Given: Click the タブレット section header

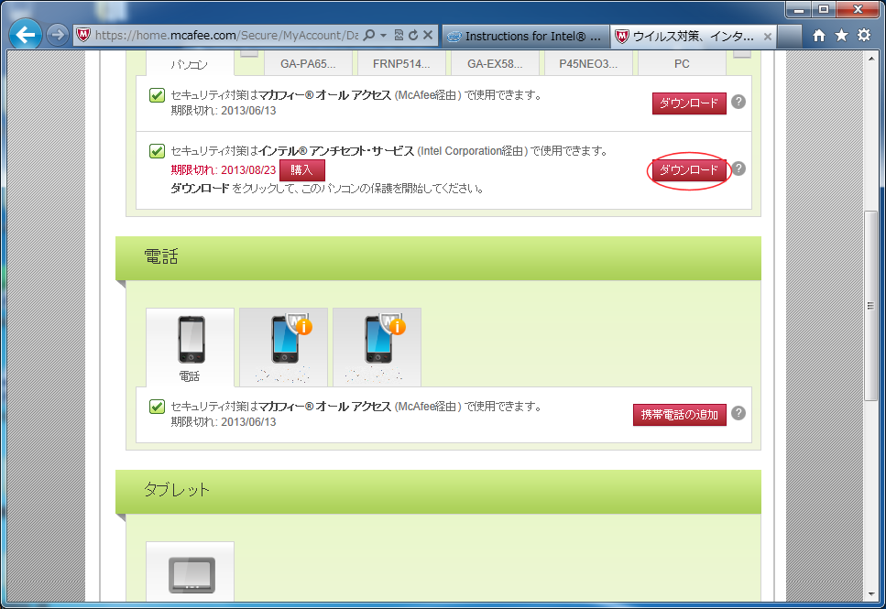Looking at the screenshot, I should coord(438,491).
